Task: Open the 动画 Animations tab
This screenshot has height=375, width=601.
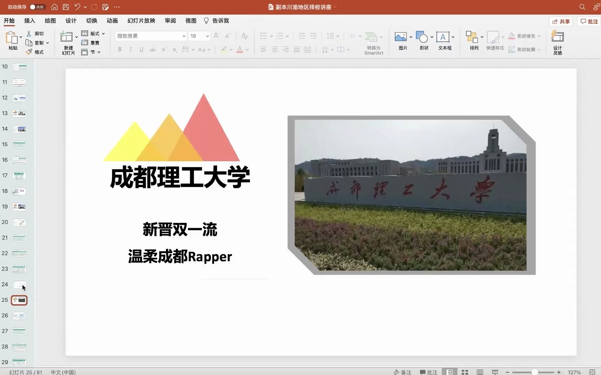Action: [112, 21]
